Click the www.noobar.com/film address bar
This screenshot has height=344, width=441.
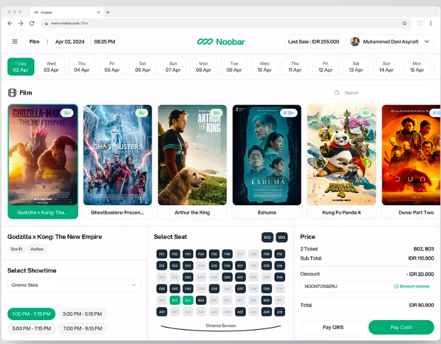coord(226,23)
